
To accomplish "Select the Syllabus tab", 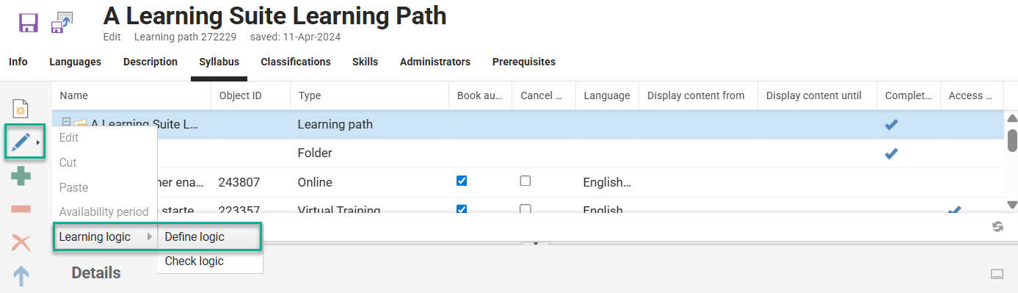I will [x=219, y=62].
